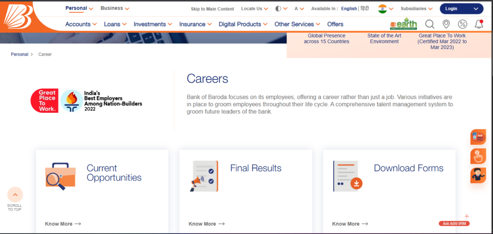
Task: Click the Best Employers torch emblem
Action: [71, 101]
